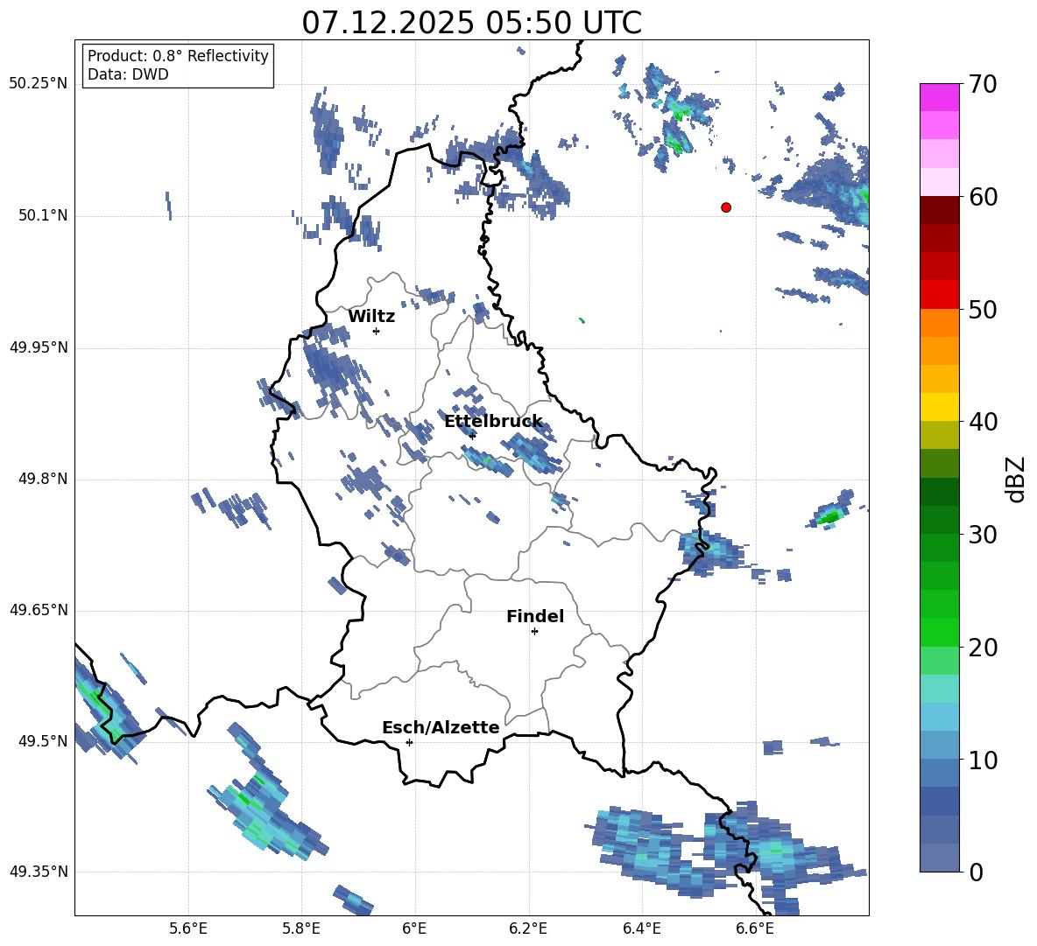Click the 49.5°N latitude label

[x=42, y=740]
